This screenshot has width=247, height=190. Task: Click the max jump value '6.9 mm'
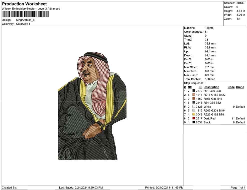[x=210, y=75]
